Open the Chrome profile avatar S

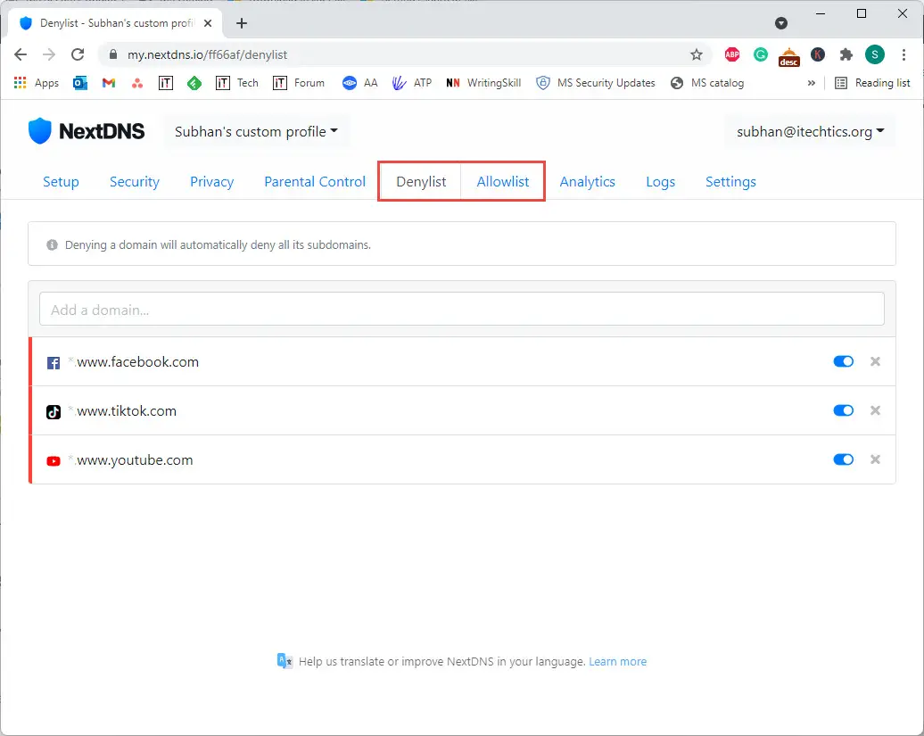pos(875,54)
